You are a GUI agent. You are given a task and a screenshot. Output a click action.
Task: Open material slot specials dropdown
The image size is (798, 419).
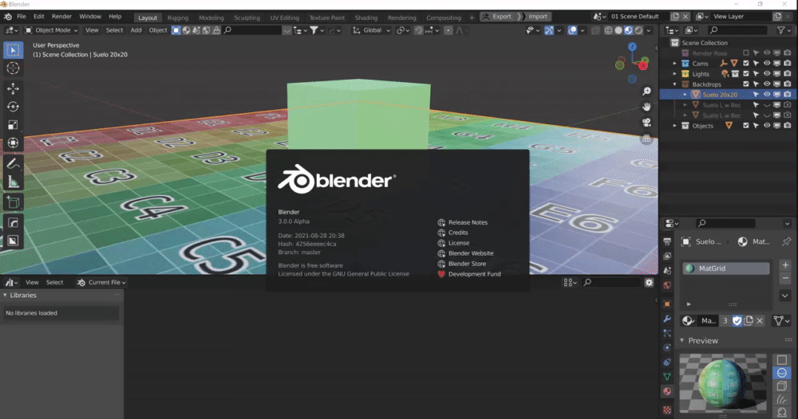tap(785, 296)
